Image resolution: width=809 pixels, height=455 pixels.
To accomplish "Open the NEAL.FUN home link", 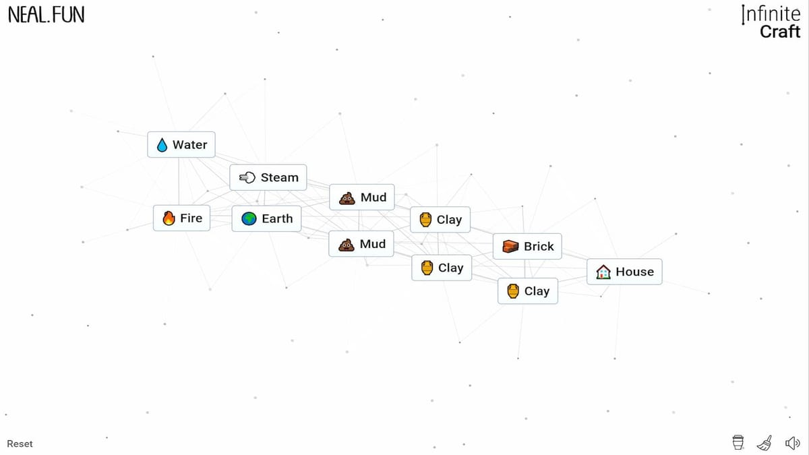I will tap(46, 15).
